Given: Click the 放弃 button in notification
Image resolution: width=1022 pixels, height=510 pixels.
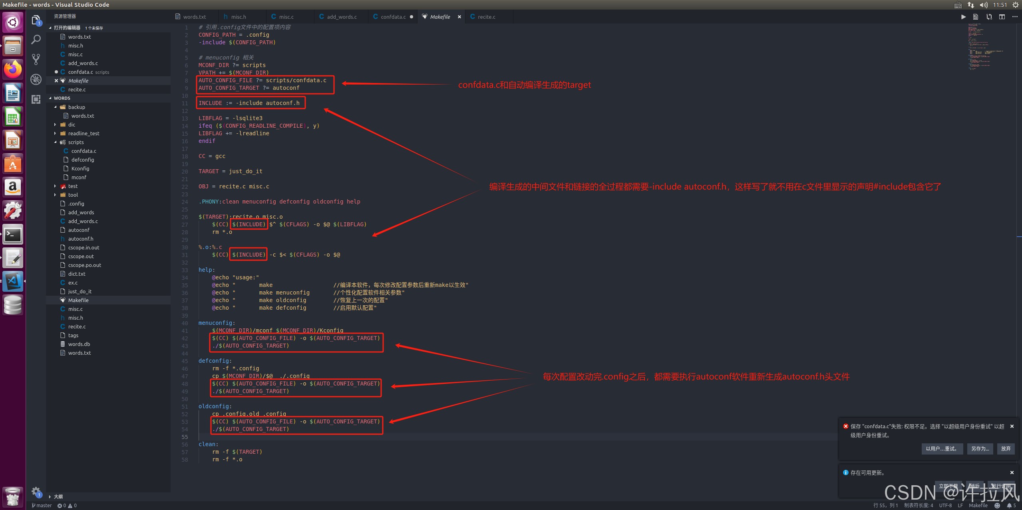Looking at the screenshot, I should (x=1006, y=449).
